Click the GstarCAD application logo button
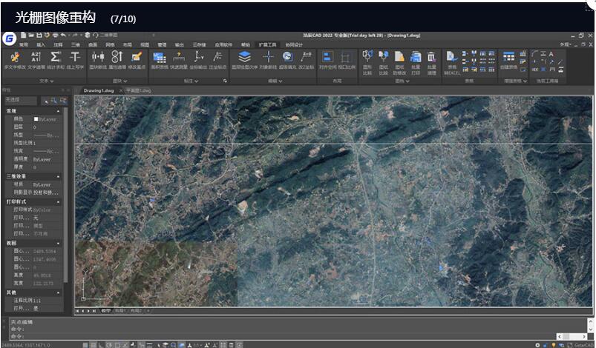 click(x=9, y=39)
